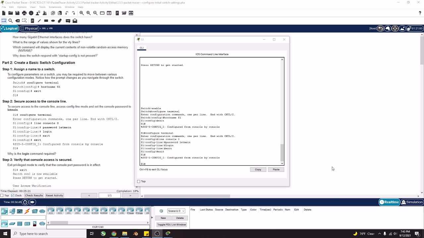Click the instruction page number field
This screenshot has width=424, height=238.
click(x=109, y=195)
